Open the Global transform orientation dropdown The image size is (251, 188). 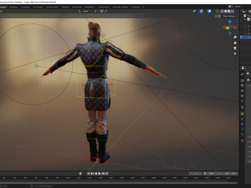click(85, 11)
